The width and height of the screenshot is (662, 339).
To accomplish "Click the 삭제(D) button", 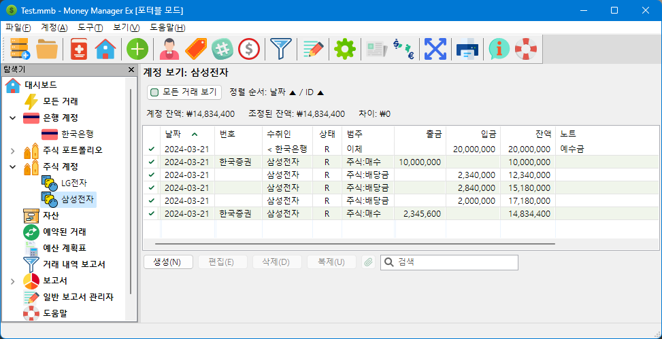I will [277, 262].
